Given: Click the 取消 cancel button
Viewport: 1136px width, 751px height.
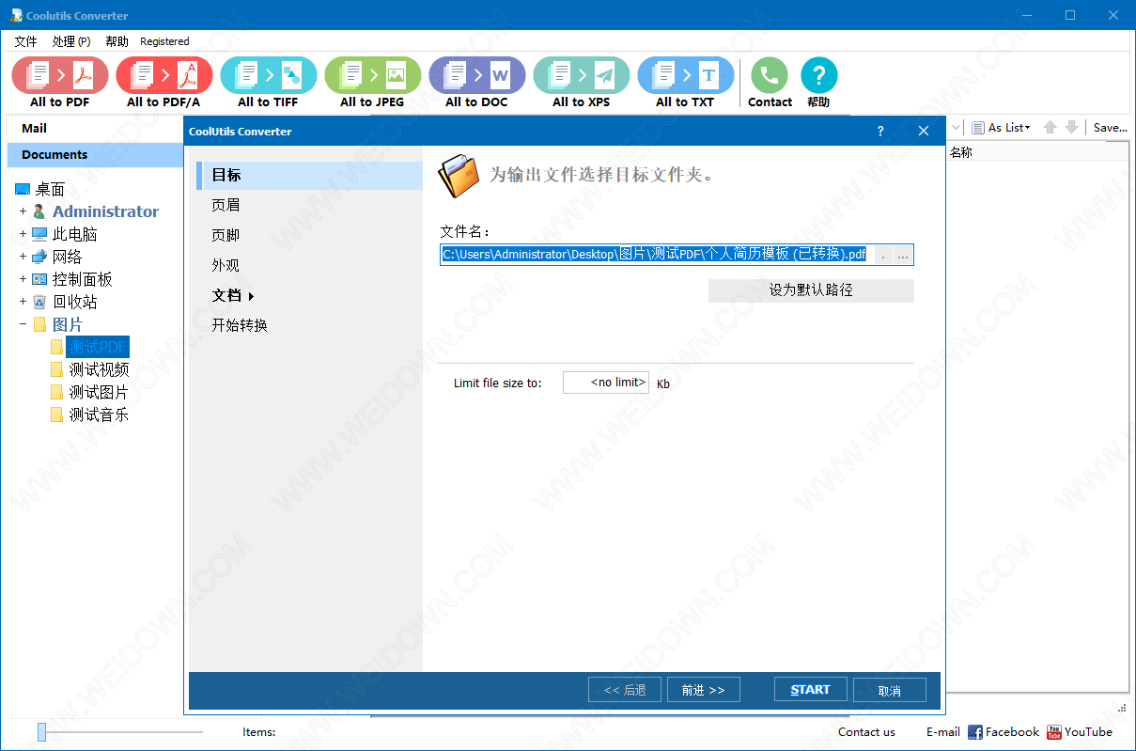Looking at the screenshot, I should tap(890, 690).
